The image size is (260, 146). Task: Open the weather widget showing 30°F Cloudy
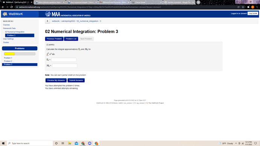226,143
